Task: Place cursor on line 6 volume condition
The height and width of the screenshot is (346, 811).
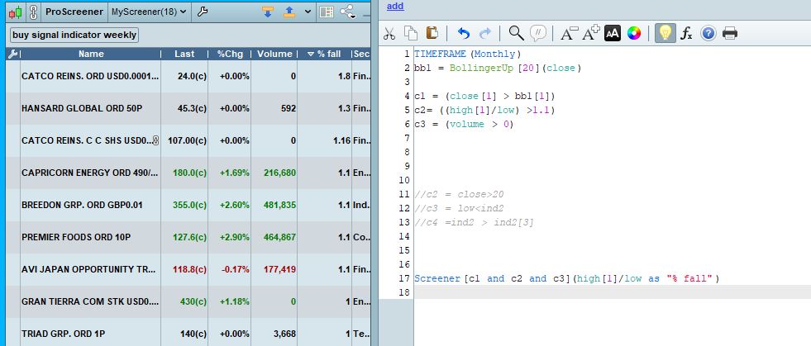Action: point(464,124)
